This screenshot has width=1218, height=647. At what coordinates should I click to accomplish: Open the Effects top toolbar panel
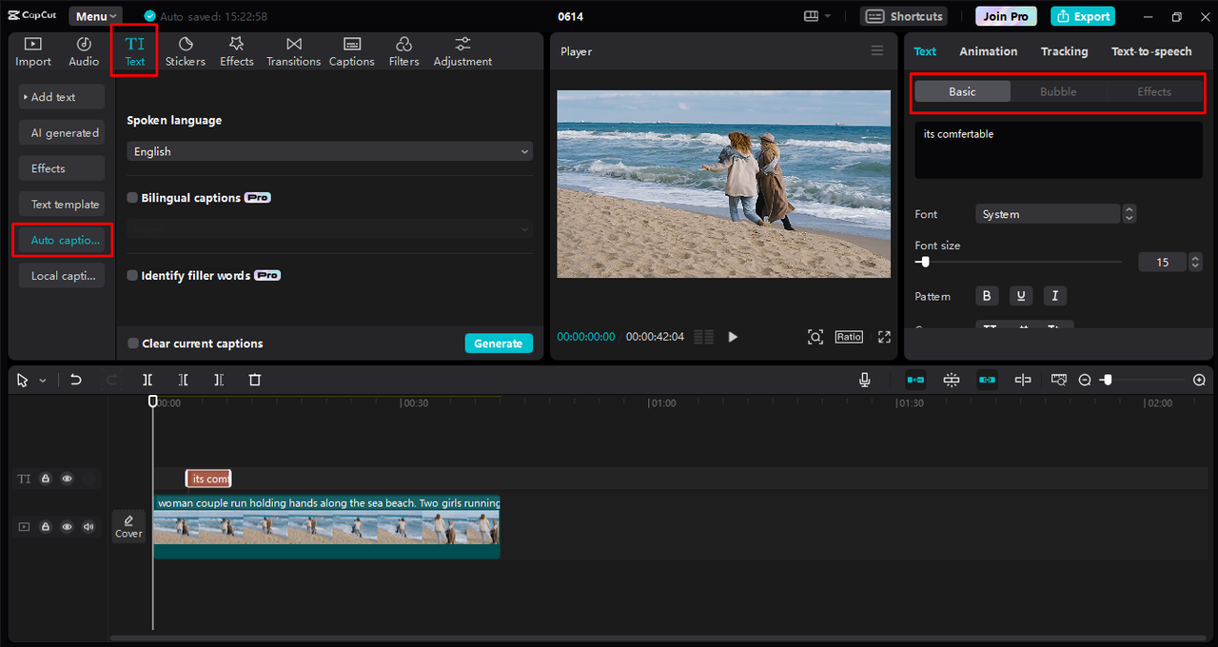tap(237, 51)
